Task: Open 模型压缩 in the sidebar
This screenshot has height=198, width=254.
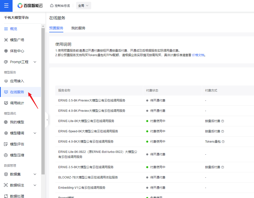Action: tap(17, 155)
